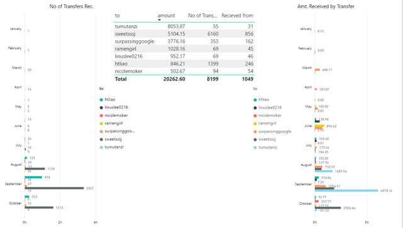Click truncated 'surpassinggoo...' legend entry
Image resolution: width=403 pixels, height=228 pixels.
coord(120,131)
